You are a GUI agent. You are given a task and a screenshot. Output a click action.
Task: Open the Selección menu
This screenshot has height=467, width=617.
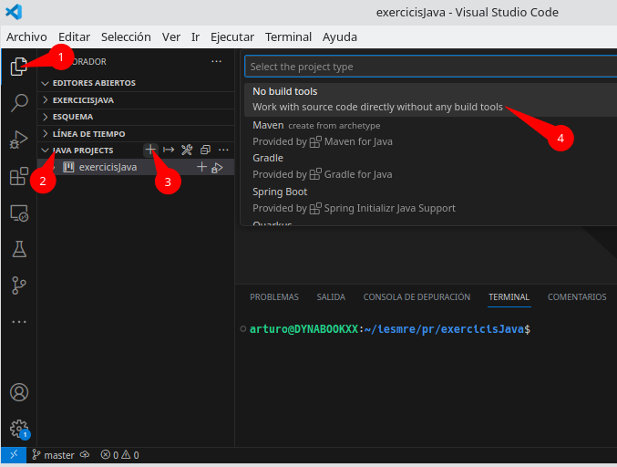click(126, 37)
